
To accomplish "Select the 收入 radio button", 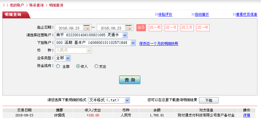I will coord(78,66).
